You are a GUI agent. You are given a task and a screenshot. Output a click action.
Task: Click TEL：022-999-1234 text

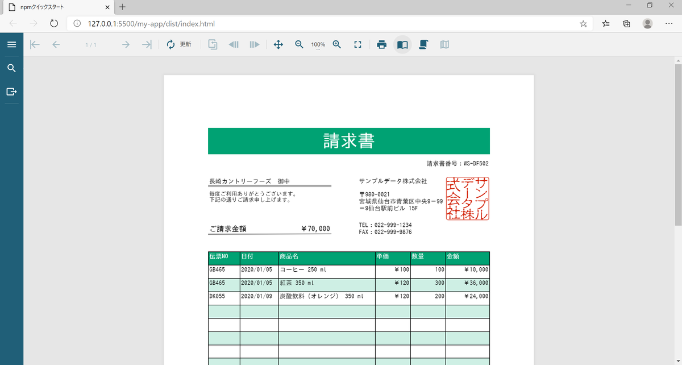coord(385,225)
